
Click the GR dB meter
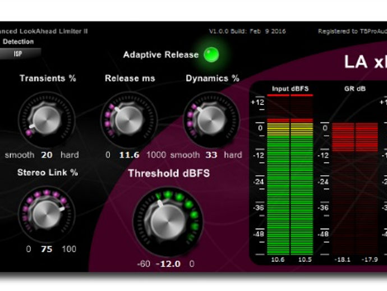click(355, 189)
